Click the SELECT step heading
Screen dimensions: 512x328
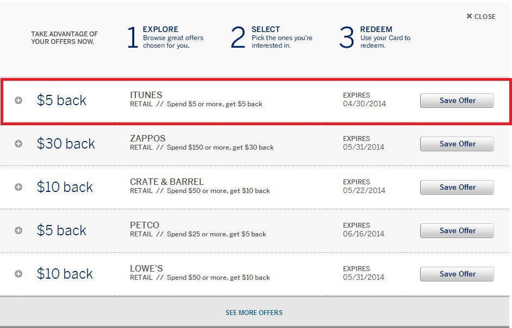click(265, 29)
